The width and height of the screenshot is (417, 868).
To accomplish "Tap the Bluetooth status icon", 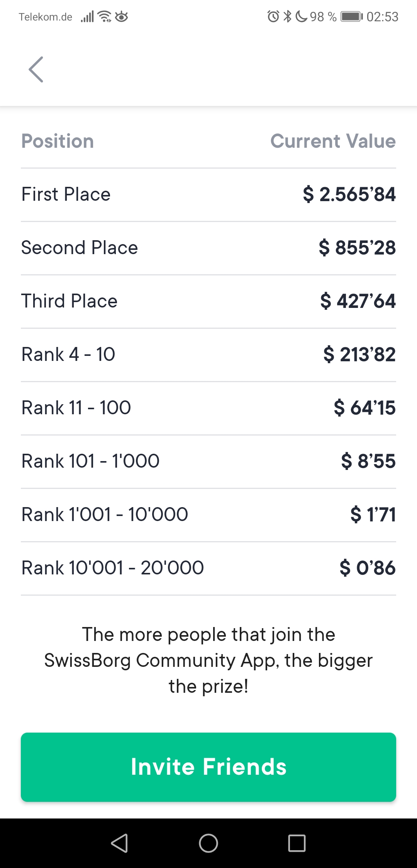I will 287,17.
